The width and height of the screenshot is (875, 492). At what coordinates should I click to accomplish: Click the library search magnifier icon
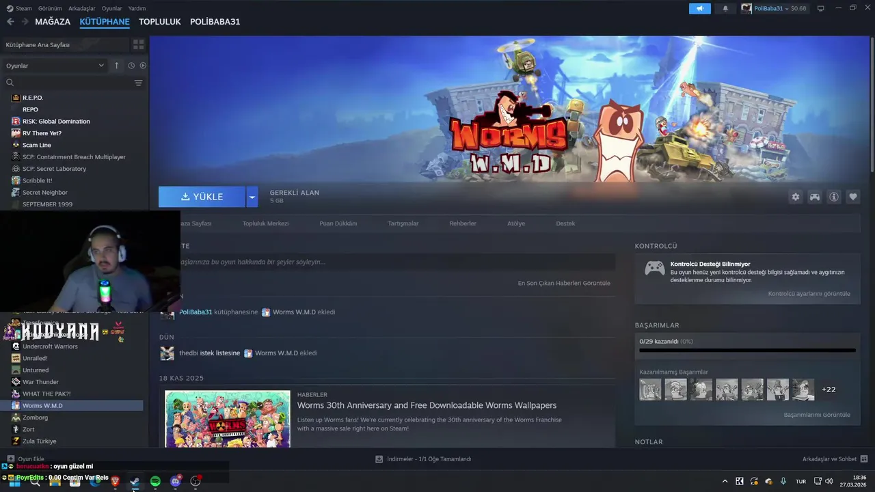click(10, 83)
